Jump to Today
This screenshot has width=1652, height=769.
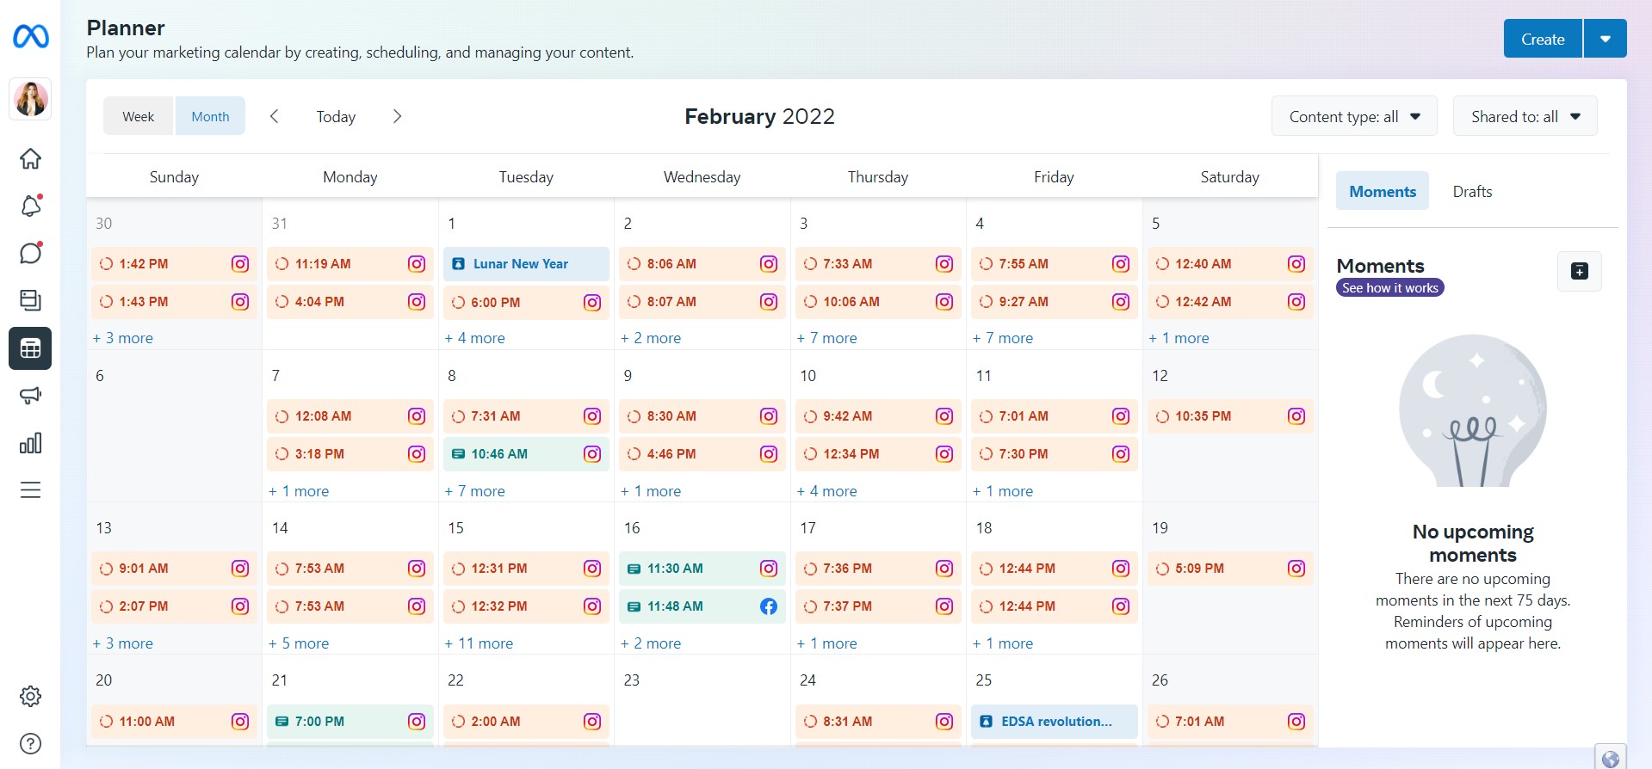point(336,116)
